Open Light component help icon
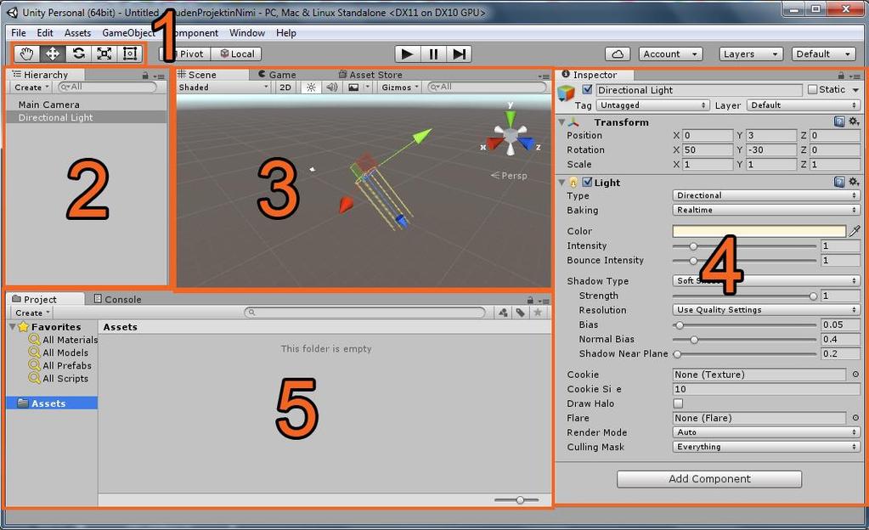 coord(839,182)
